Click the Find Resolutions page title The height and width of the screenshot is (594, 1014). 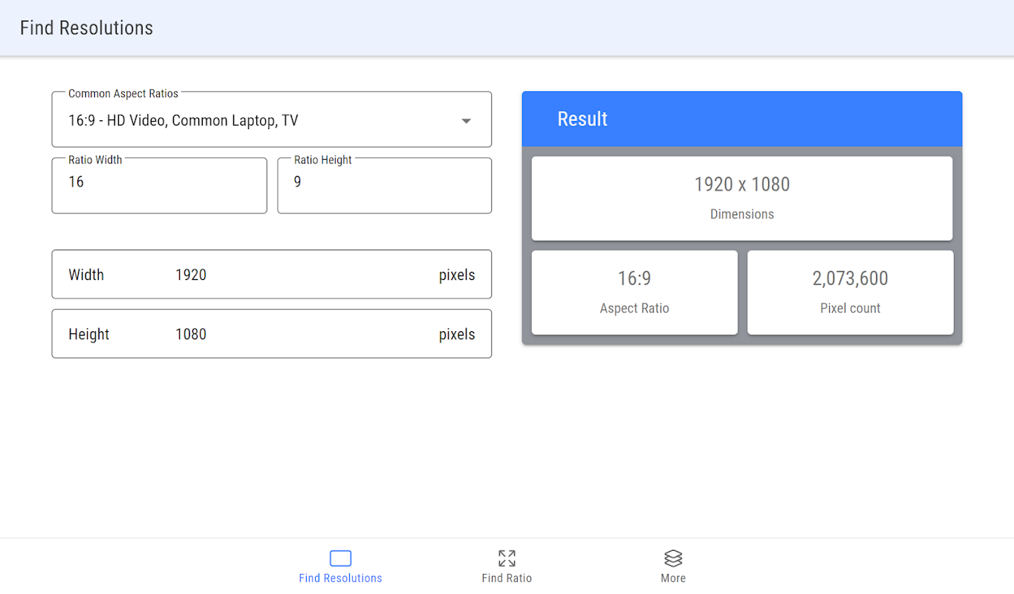[86, 28]
